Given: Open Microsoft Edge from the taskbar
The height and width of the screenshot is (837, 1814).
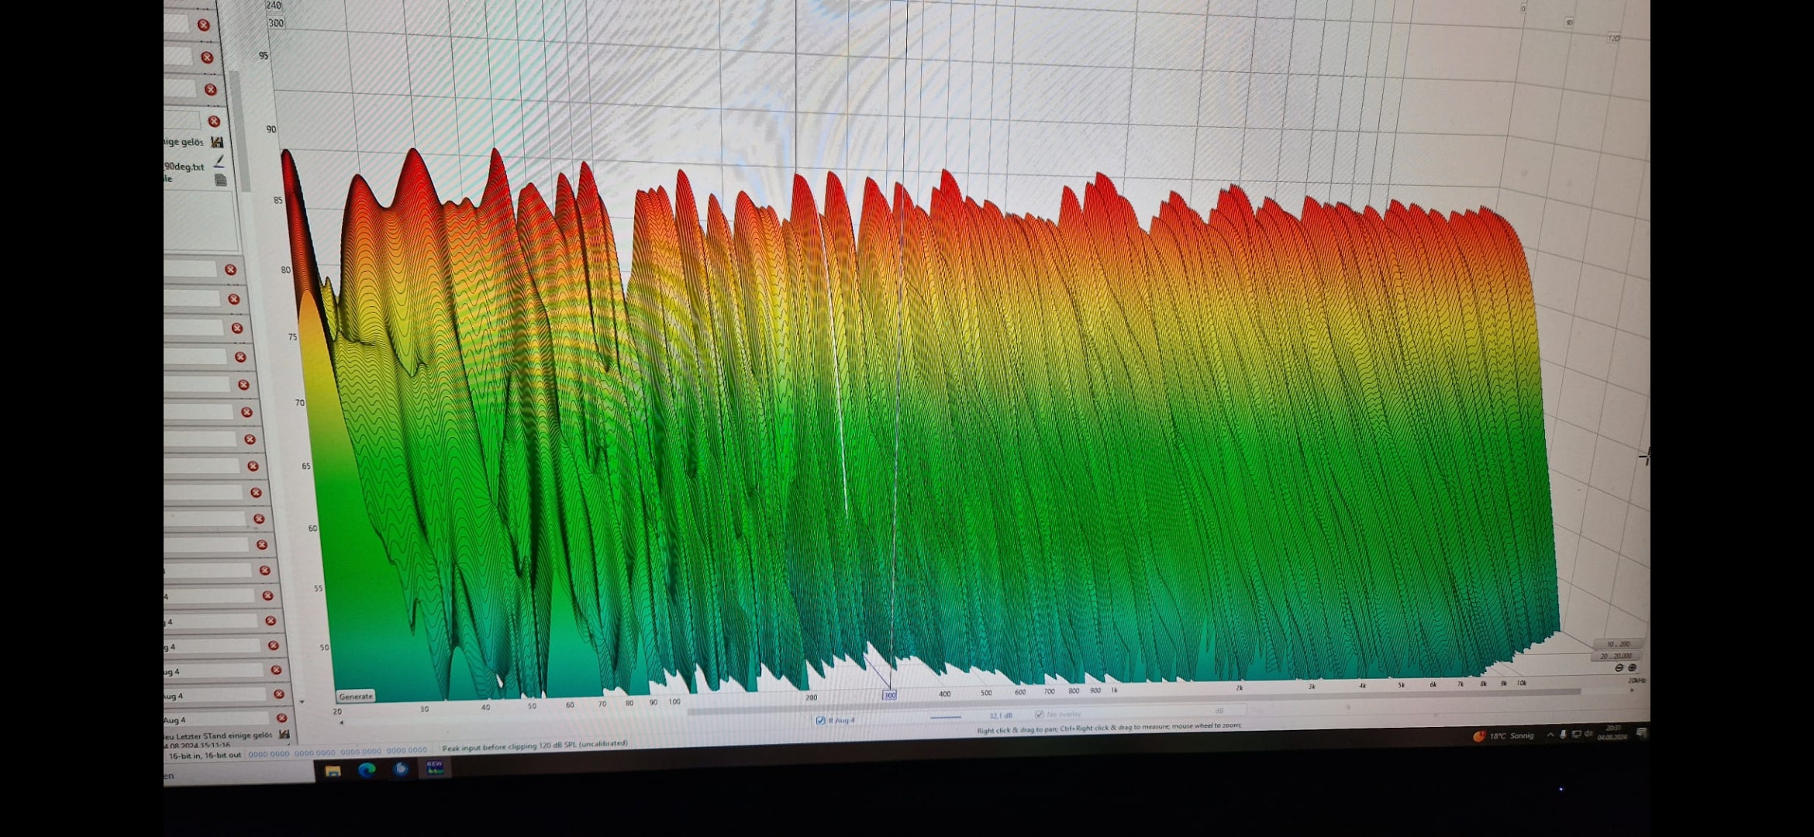Looking at the screenshot, I should [367, 770].
